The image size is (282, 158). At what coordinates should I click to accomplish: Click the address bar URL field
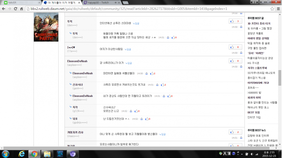141,8
